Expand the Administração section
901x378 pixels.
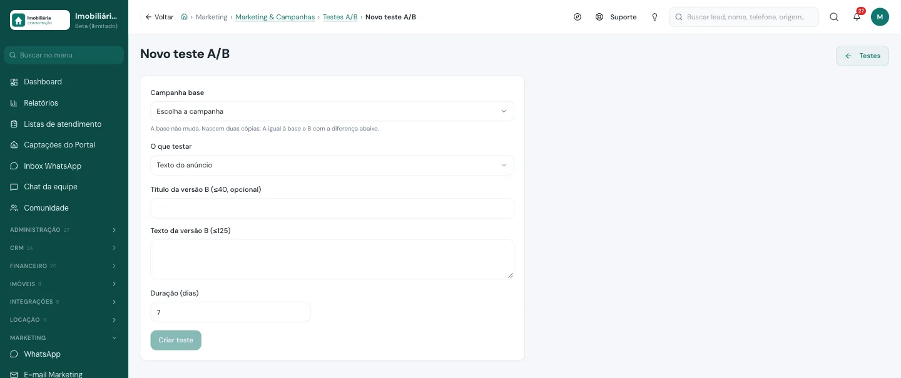coord(64,230)
